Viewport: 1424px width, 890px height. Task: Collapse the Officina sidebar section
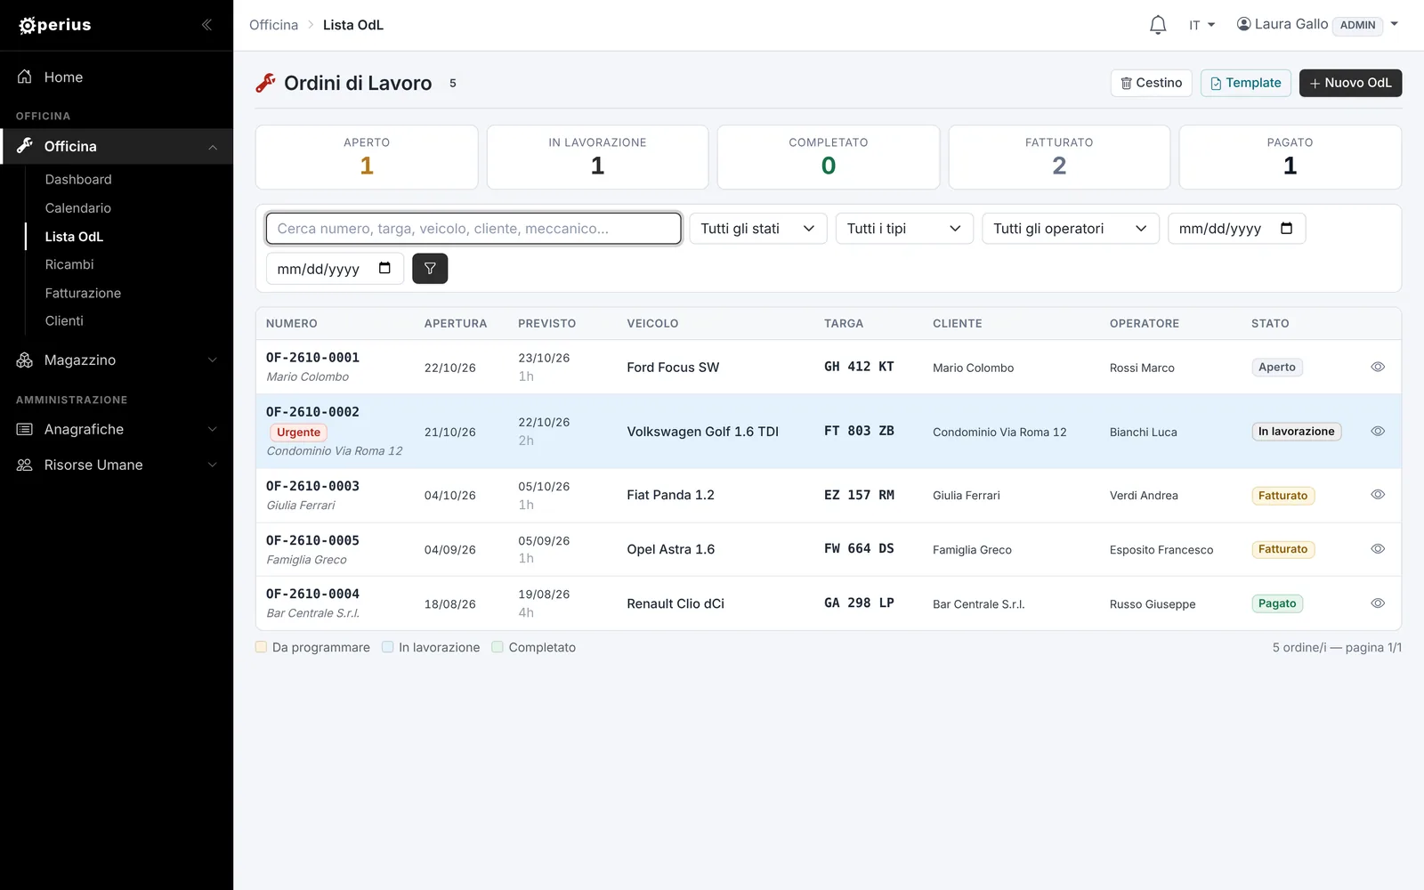[117, 147]
